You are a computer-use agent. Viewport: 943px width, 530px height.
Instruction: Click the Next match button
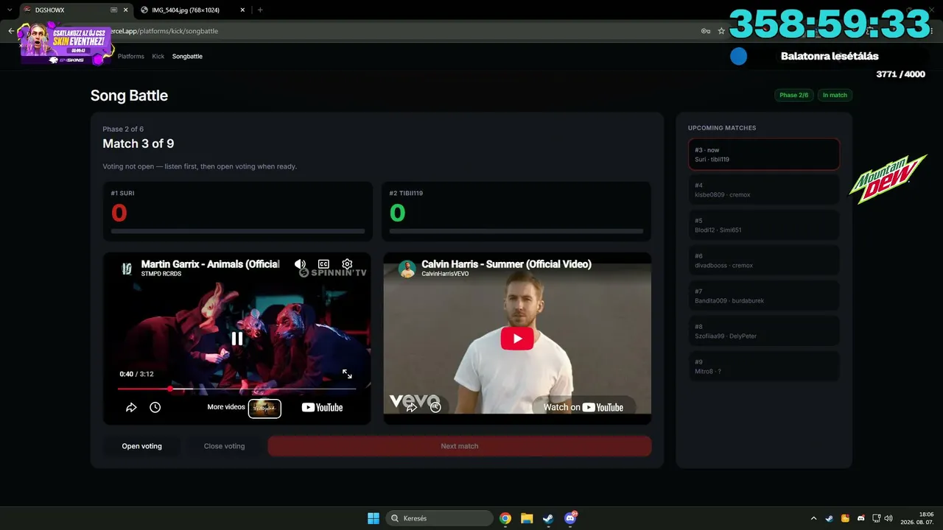460,446
